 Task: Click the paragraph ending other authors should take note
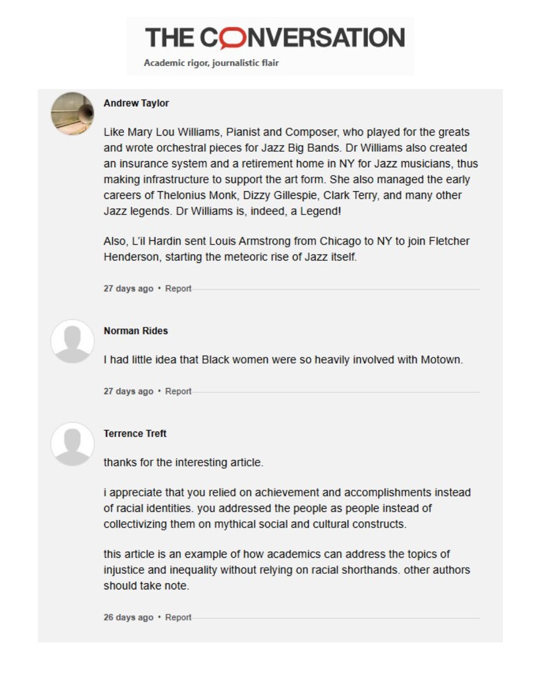click(287, 570)
